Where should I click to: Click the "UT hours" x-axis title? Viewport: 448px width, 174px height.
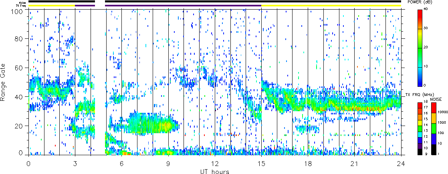coord(215,172)
